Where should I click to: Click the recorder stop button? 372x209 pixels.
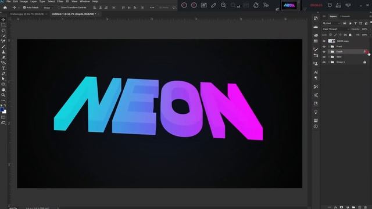click(x=194, y=5)
